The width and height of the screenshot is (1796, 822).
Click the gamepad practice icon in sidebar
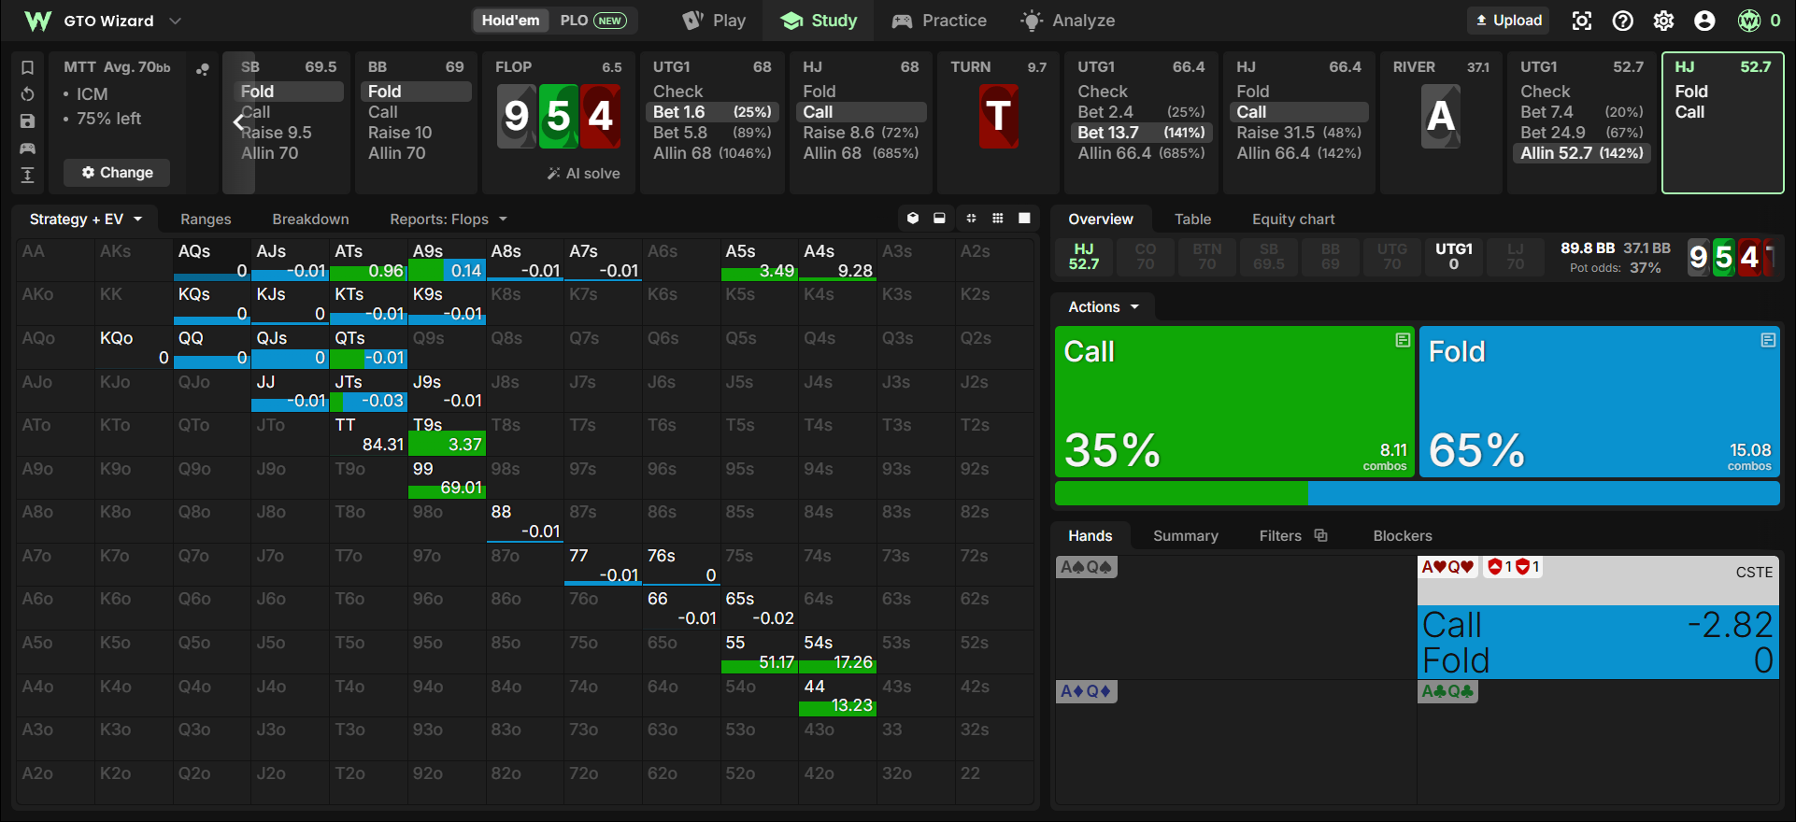point(27,148)
